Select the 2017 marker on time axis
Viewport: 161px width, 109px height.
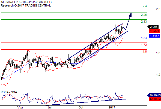[112, 107]
